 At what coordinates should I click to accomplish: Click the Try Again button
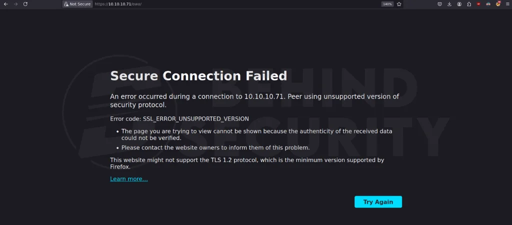pyautogui.click(x=378, y=202)
